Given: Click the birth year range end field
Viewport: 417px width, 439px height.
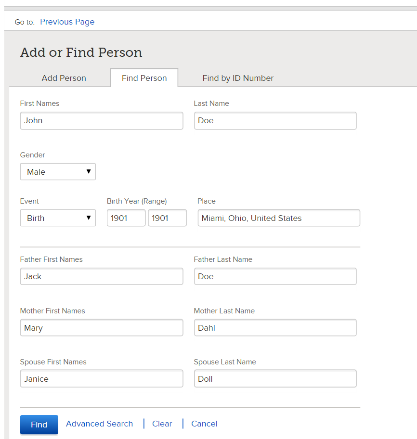Looking at the screenshot, I should 167,218.
